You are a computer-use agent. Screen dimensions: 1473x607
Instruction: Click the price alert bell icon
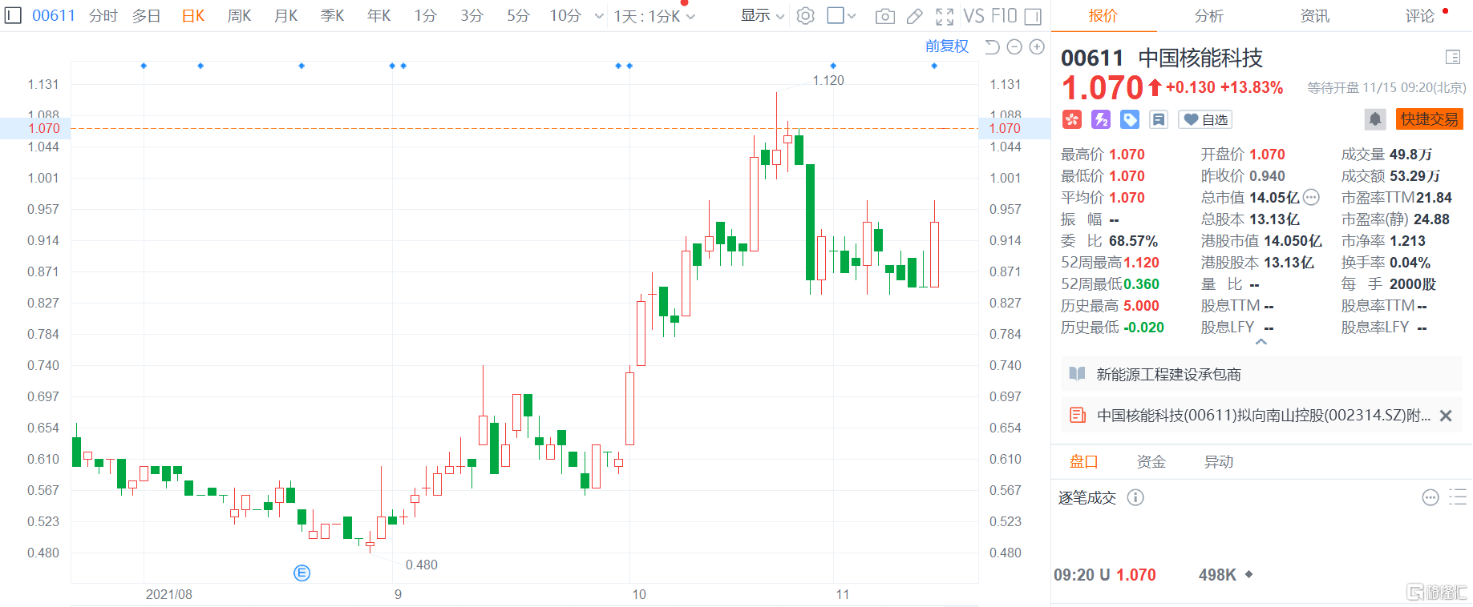[x=1374, y=119]
